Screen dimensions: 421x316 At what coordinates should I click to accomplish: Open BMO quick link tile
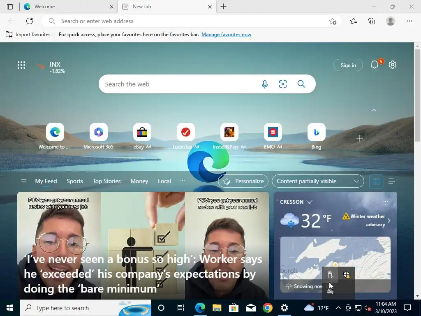[x=273, y=132]
